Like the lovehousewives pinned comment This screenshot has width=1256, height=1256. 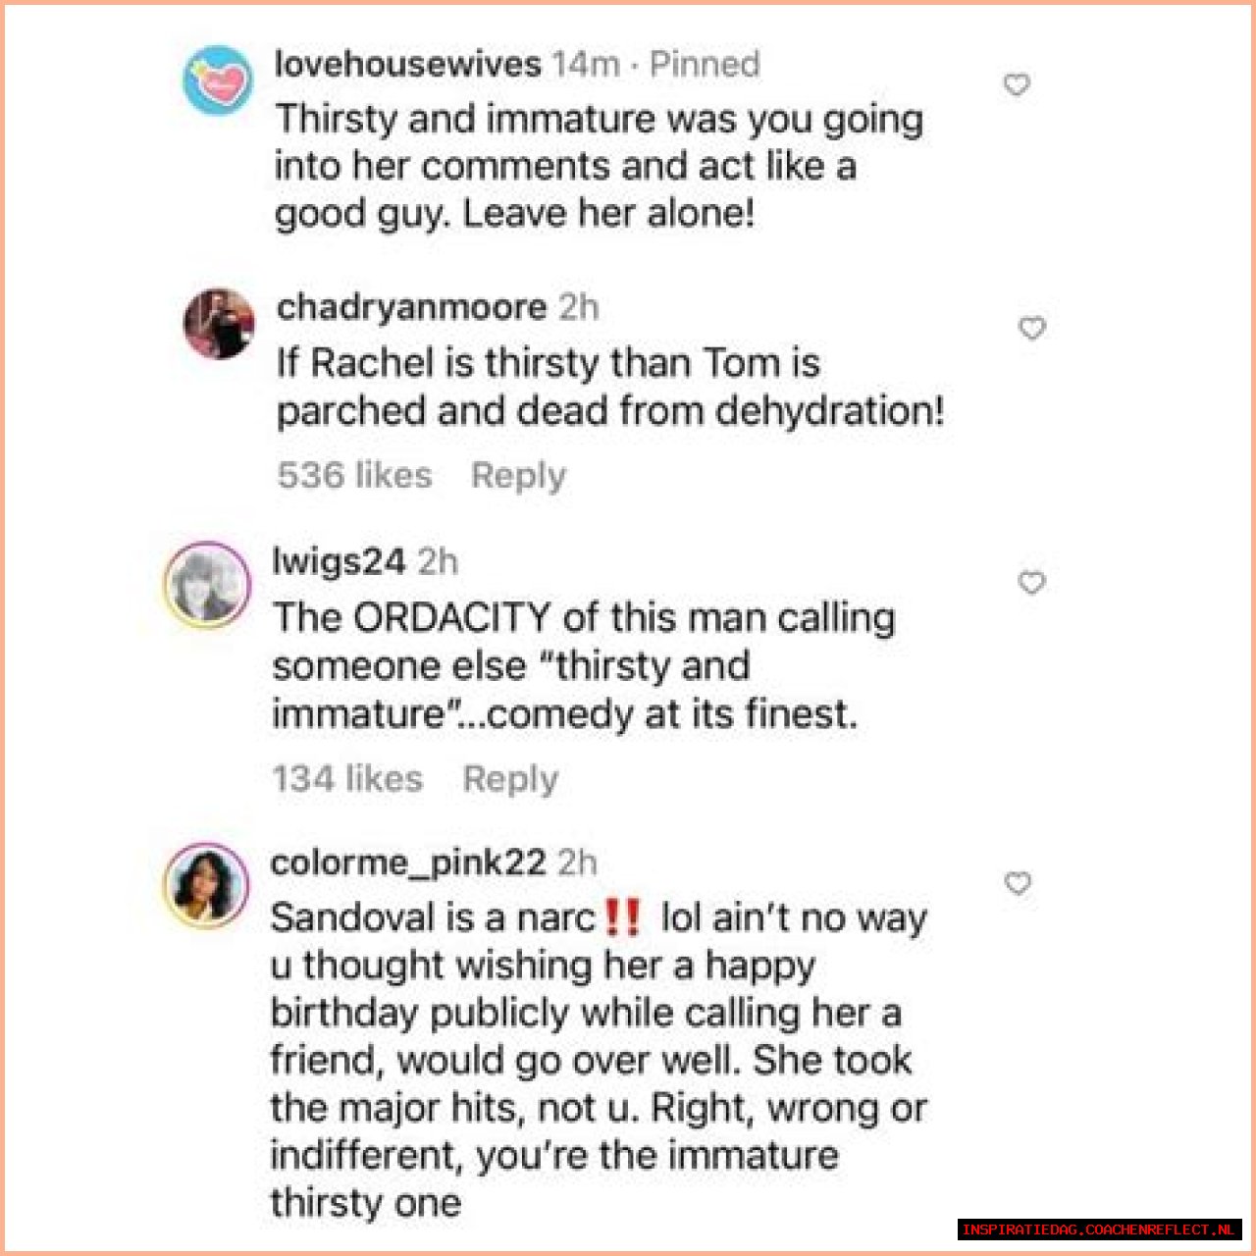coord(1017,85)
